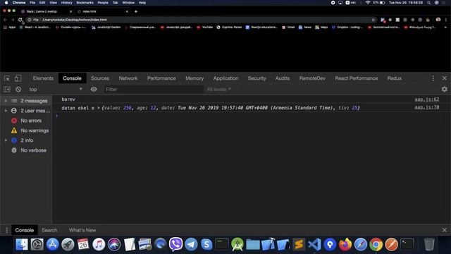Go back with the browser back arrow
The width and height of the screenshot is (451, 254).
(x=5, y=20)
